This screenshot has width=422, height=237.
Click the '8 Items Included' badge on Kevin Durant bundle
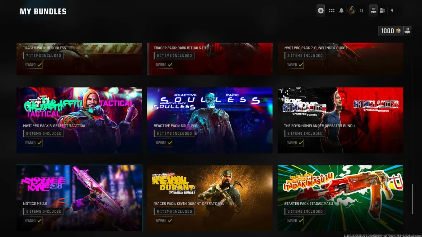[174, 211]
